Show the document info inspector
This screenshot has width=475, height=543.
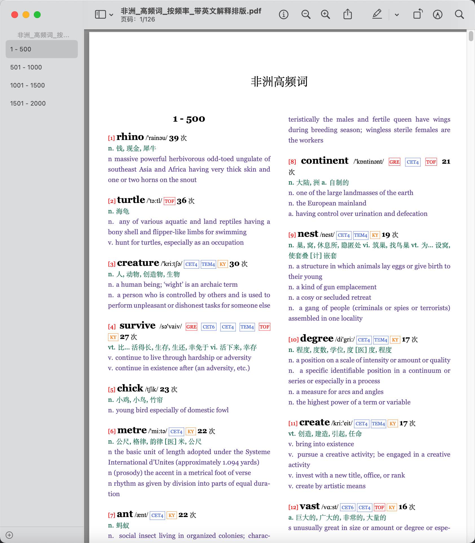pyautogui.click(x=283, y=14)
